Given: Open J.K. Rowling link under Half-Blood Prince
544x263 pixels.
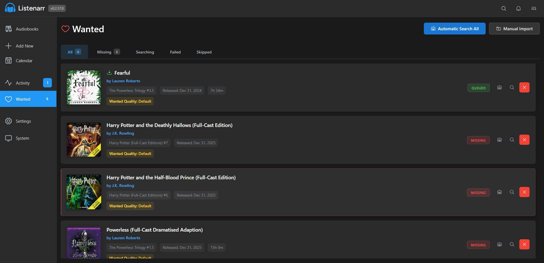Looking at the screenshot, I should pyautogui.click(x=120, y=186).
